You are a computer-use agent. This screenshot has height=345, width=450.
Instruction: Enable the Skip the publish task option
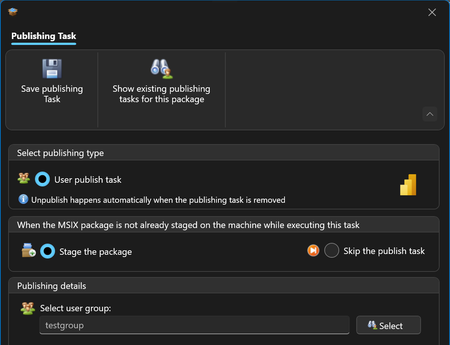(331, 251)
